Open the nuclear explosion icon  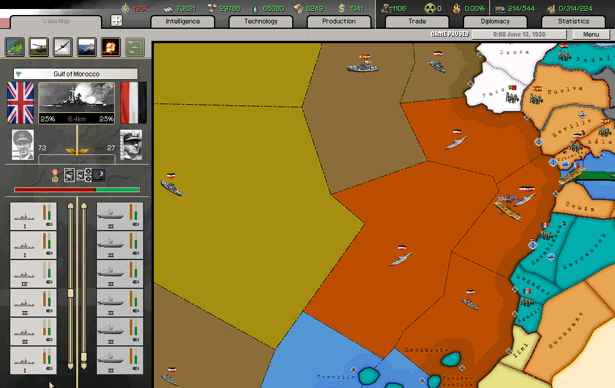coord(111,47)
